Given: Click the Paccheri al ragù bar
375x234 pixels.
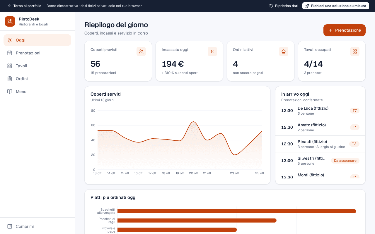Looking at the screenshot, I should tap(197, 221).
